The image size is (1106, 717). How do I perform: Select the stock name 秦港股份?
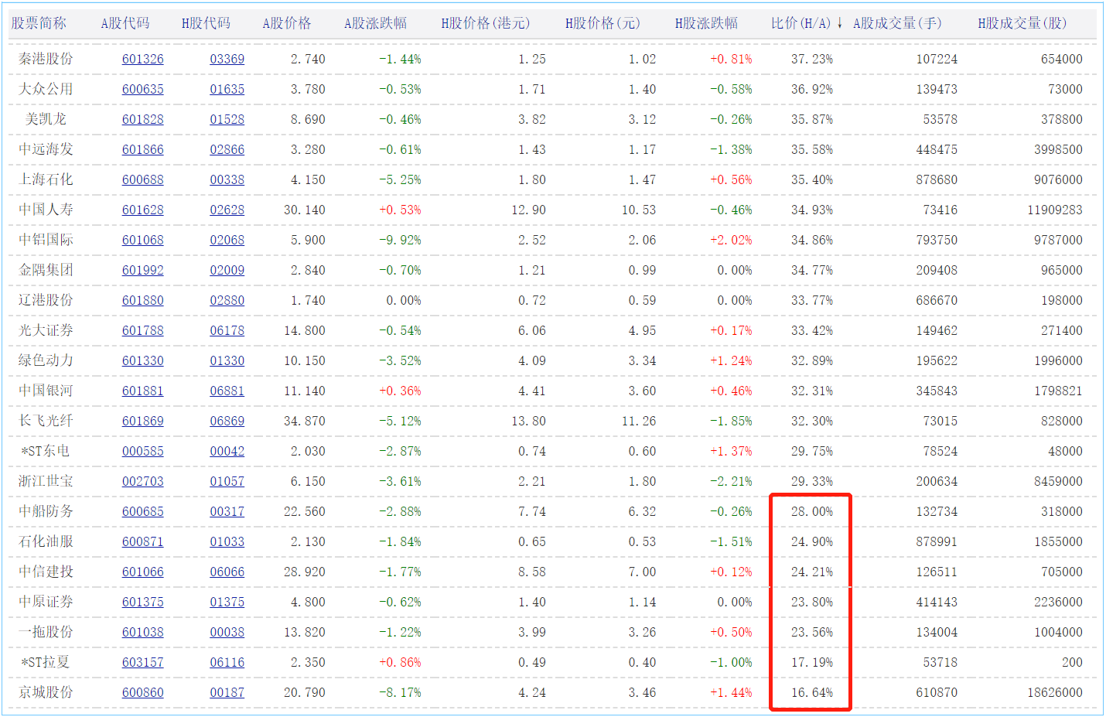(x=46, y=59)
